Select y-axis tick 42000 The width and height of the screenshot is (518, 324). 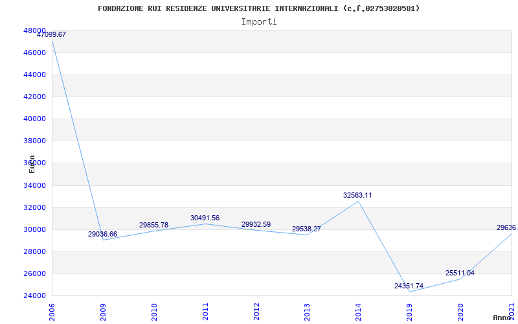point(34,97)
